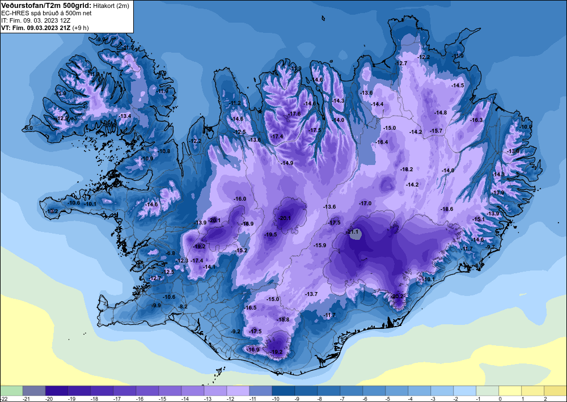Click the -19.5 temperature label
The height and width of the screenshot is (402, 567).
[270, 235]
